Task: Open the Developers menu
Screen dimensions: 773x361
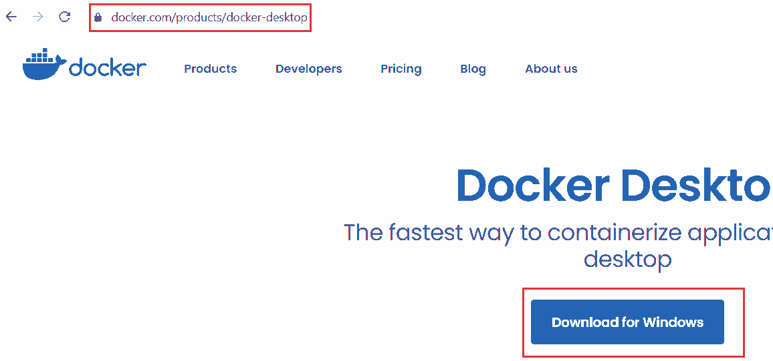Action: (x=309, y=69)
